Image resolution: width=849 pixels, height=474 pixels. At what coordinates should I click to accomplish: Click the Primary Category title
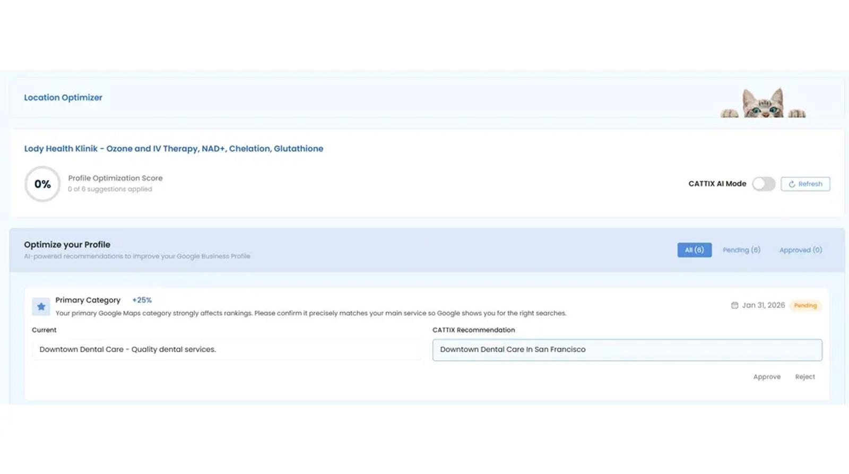click(88, 300)
